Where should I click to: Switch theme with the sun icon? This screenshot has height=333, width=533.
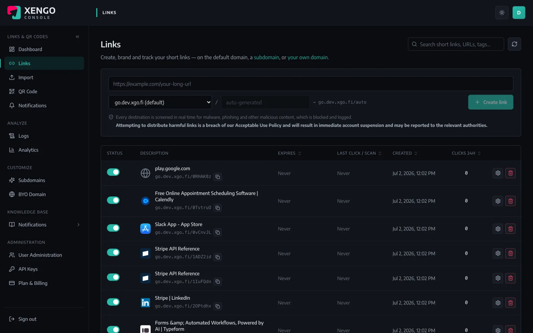[x=502, y=13]
